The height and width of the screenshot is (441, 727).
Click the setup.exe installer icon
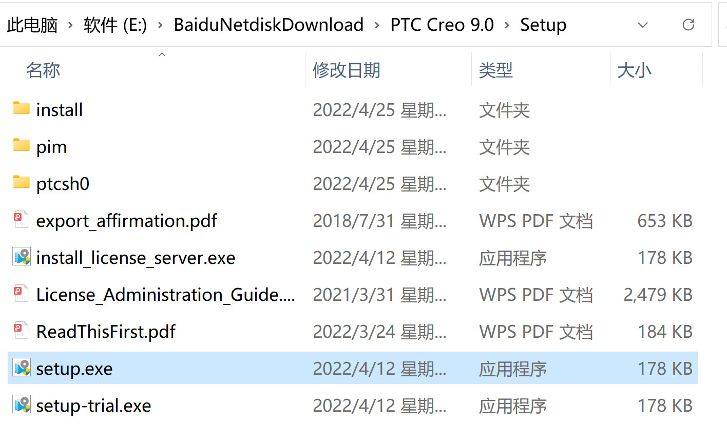pos(22,368)
